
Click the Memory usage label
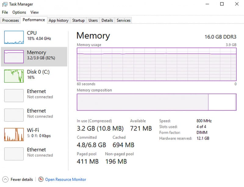click(x=89, y=45)
